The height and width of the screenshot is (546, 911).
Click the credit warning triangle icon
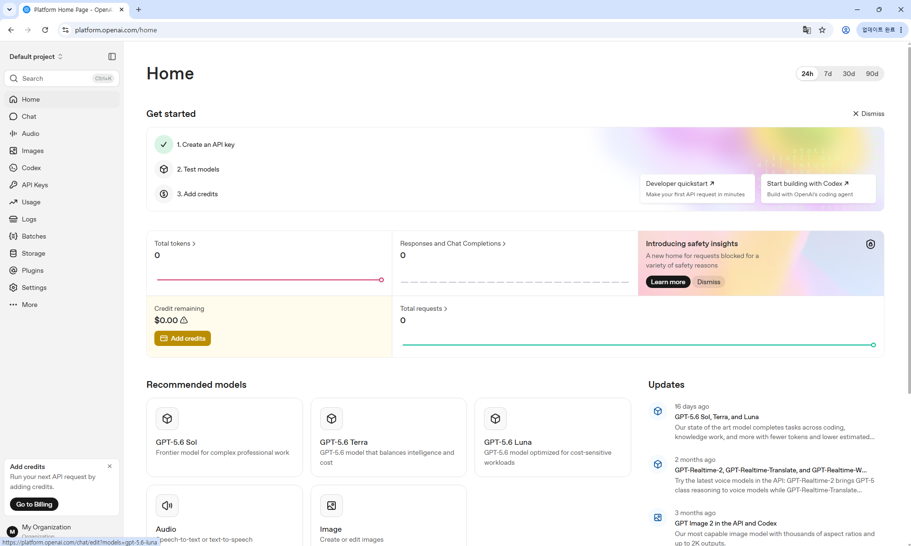point(184,320)
